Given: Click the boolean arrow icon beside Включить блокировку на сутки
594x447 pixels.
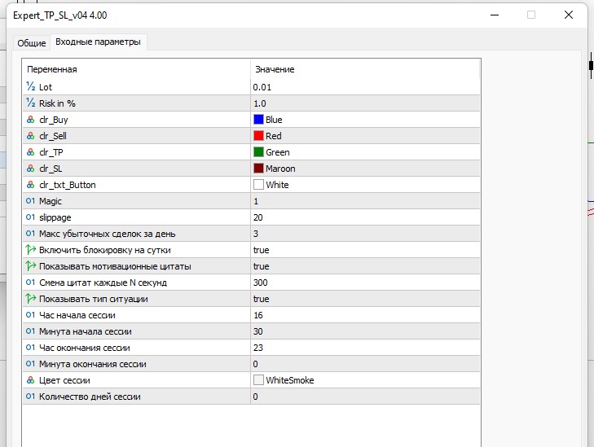Looking at the screenshot, I should (31, 250).
